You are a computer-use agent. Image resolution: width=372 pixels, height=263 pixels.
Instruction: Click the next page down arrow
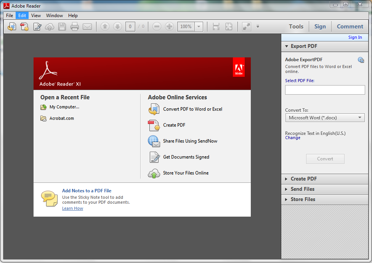117,27
